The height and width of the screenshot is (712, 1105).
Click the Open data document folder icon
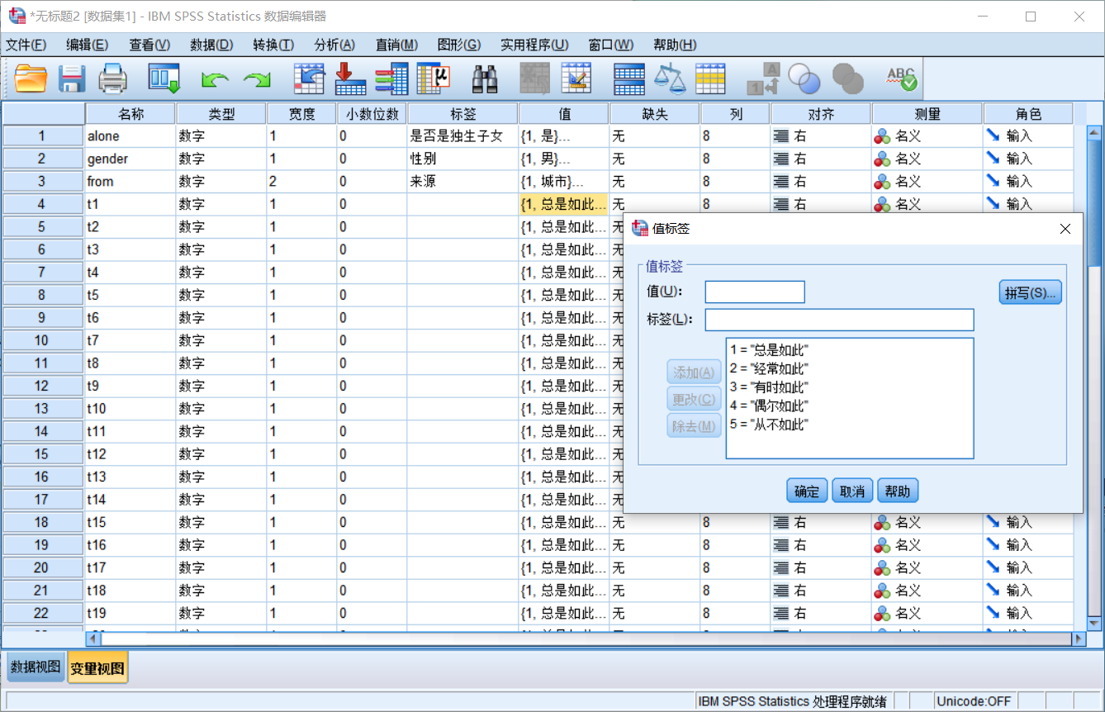(31, 78)
